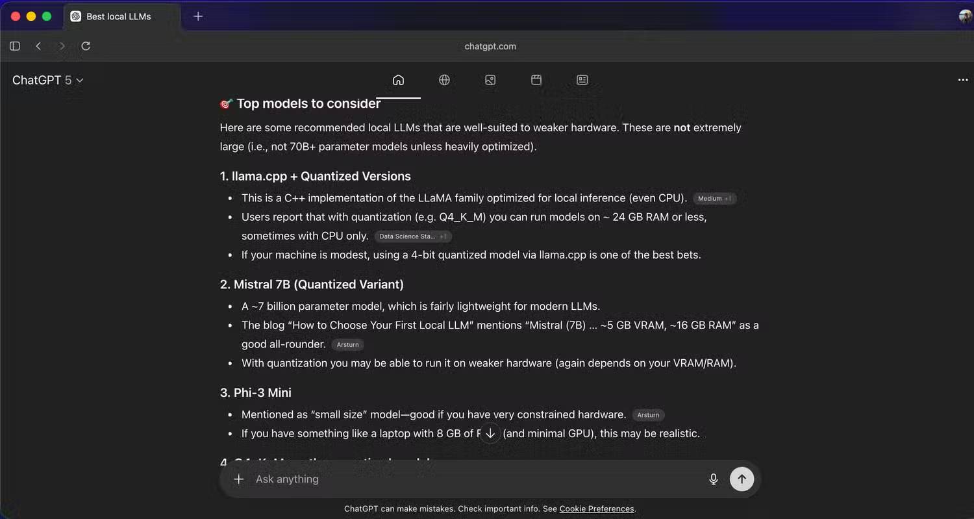Open the Cookie Preferences link
This screenshot has width=974, height=519.
[x=596, y=509]
